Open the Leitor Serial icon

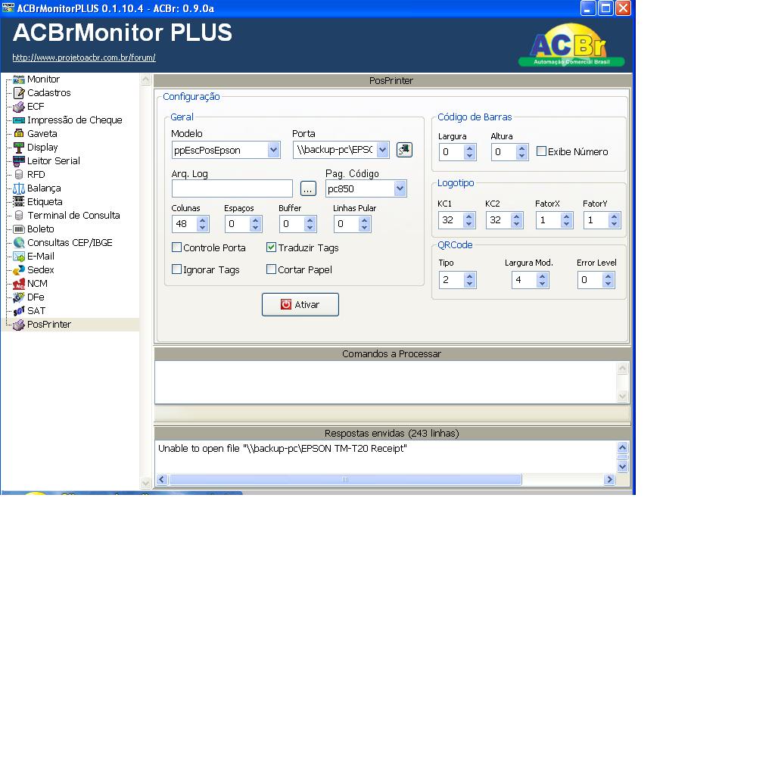point(19,161)
